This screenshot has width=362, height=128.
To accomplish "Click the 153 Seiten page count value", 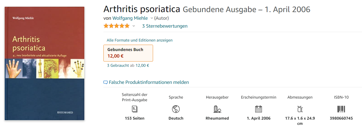I will (x=135, y=118).
